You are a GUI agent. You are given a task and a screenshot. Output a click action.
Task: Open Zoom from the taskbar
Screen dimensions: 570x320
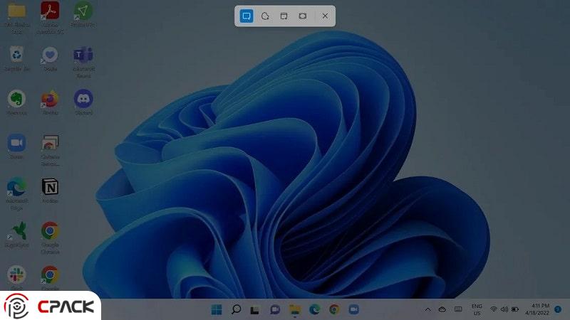click(353, 309)
